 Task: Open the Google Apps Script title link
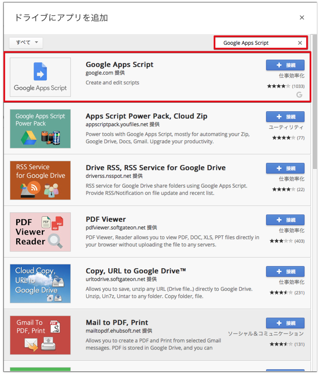(x=119, y=65)
